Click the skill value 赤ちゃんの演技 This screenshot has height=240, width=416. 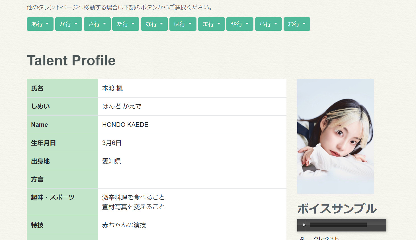tap(124, 225)
